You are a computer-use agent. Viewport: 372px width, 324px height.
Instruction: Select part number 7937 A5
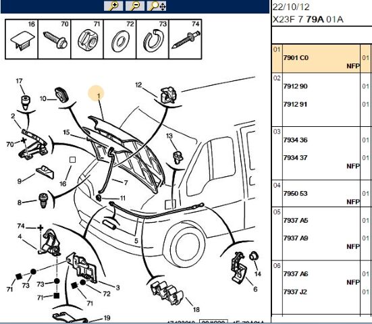click(296, 220)
